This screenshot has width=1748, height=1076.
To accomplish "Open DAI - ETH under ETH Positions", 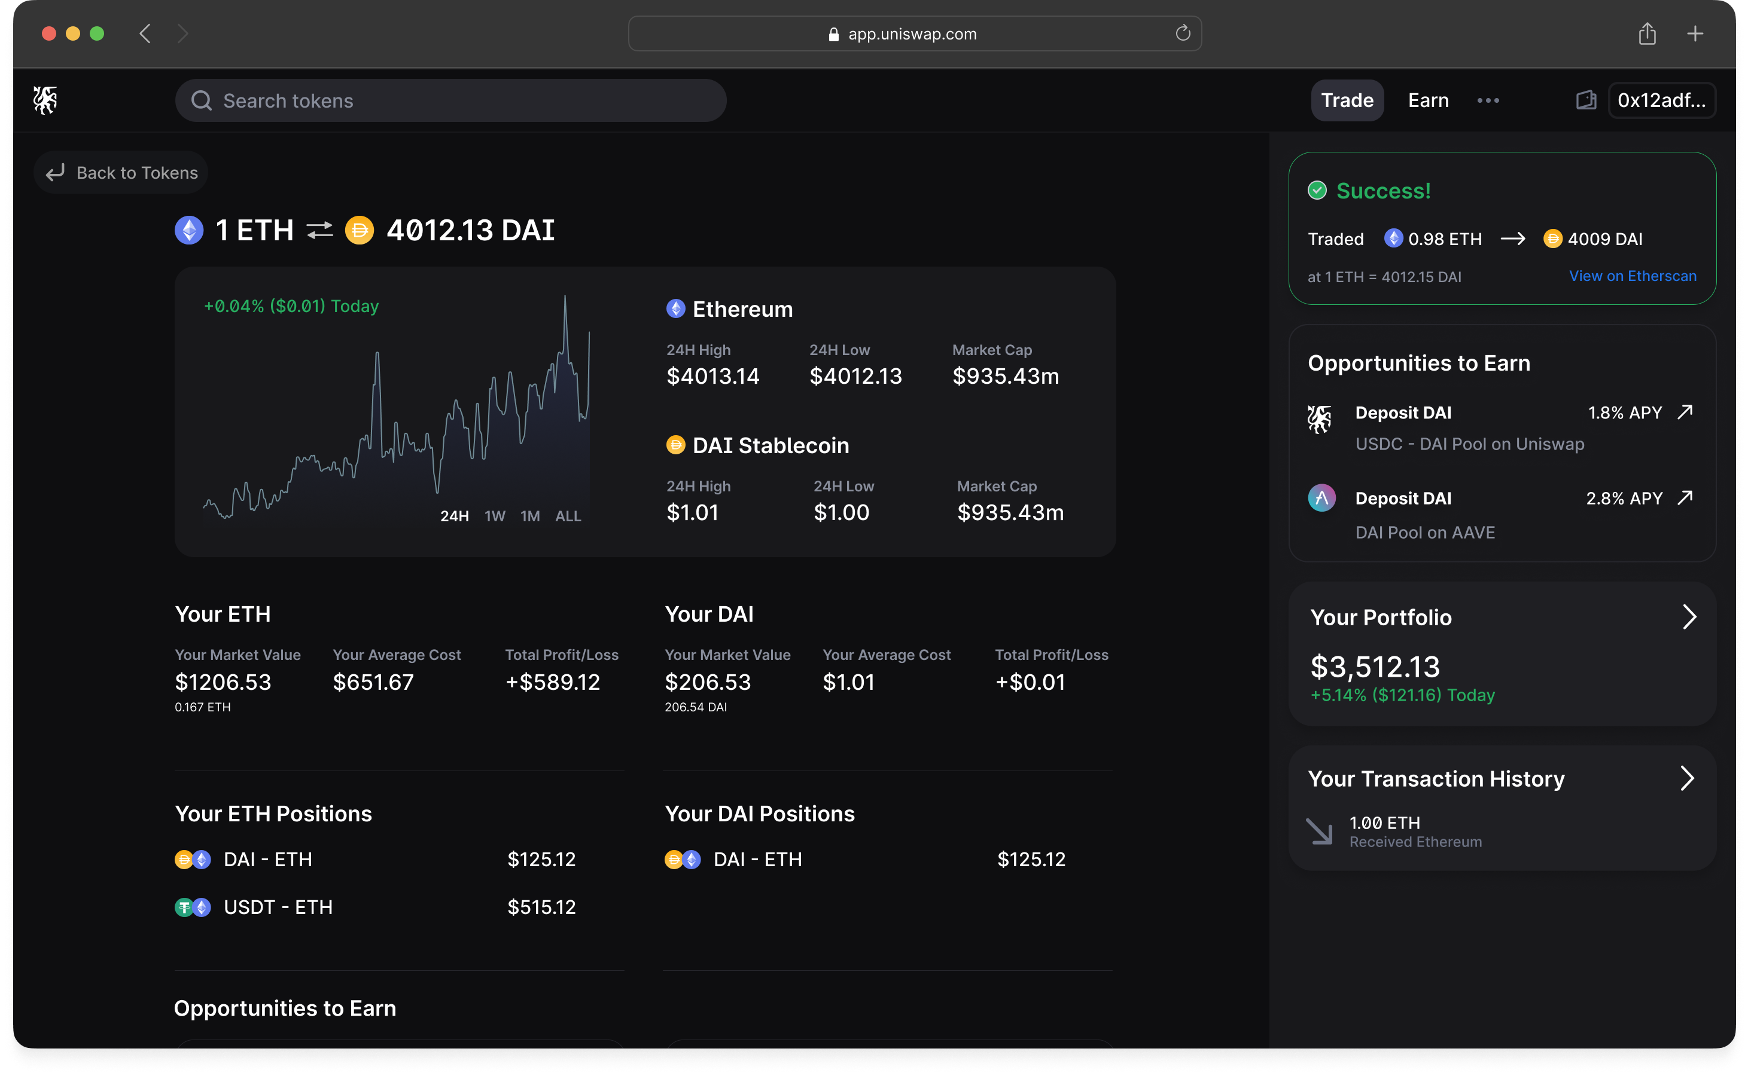I will point(376,860).
